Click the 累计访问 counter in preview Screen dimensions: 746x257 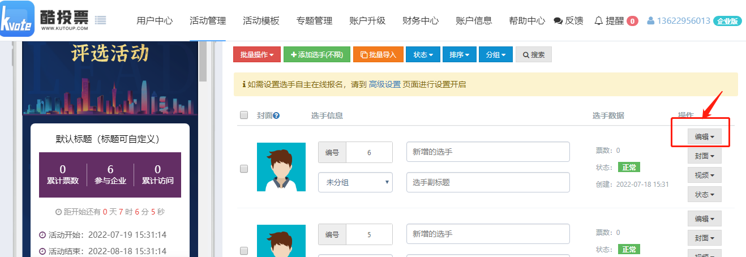tap(158, 175)
